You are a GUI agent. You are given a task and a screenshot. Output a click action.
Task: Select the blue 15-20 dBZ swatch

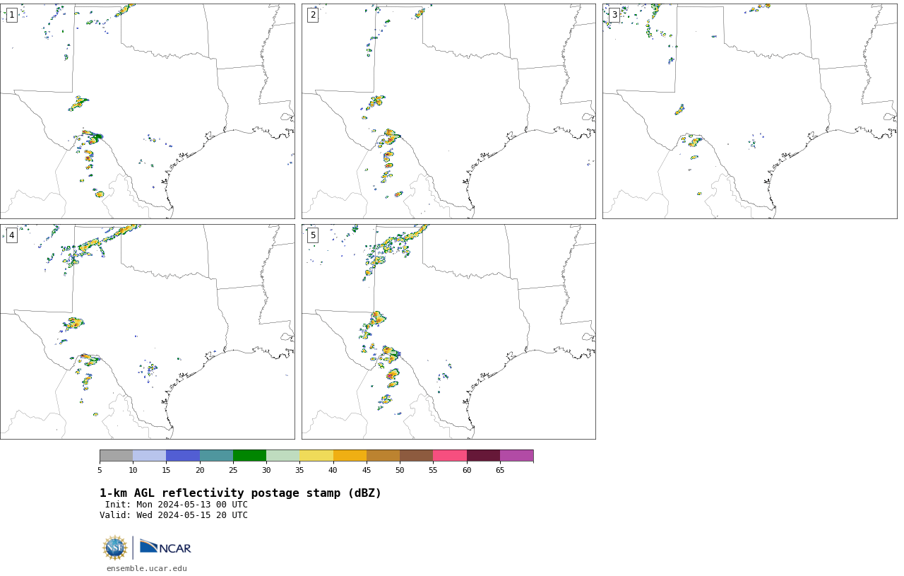click(x=183, y=455)
